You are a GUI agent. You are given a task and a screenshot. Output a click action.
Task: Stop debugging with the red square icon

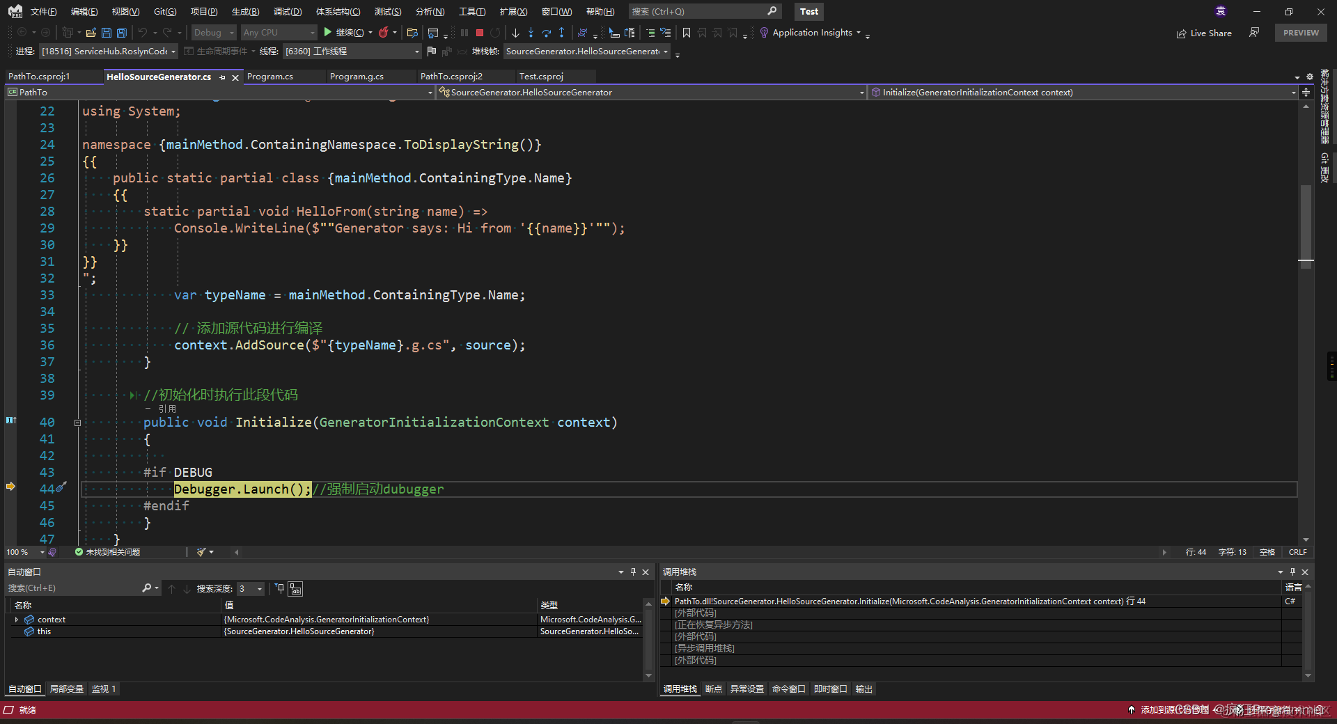pos(480,33)
